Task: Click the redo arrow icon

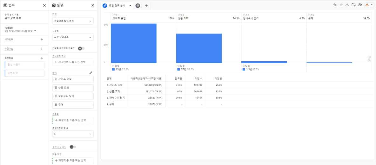Action: [341, 5]
